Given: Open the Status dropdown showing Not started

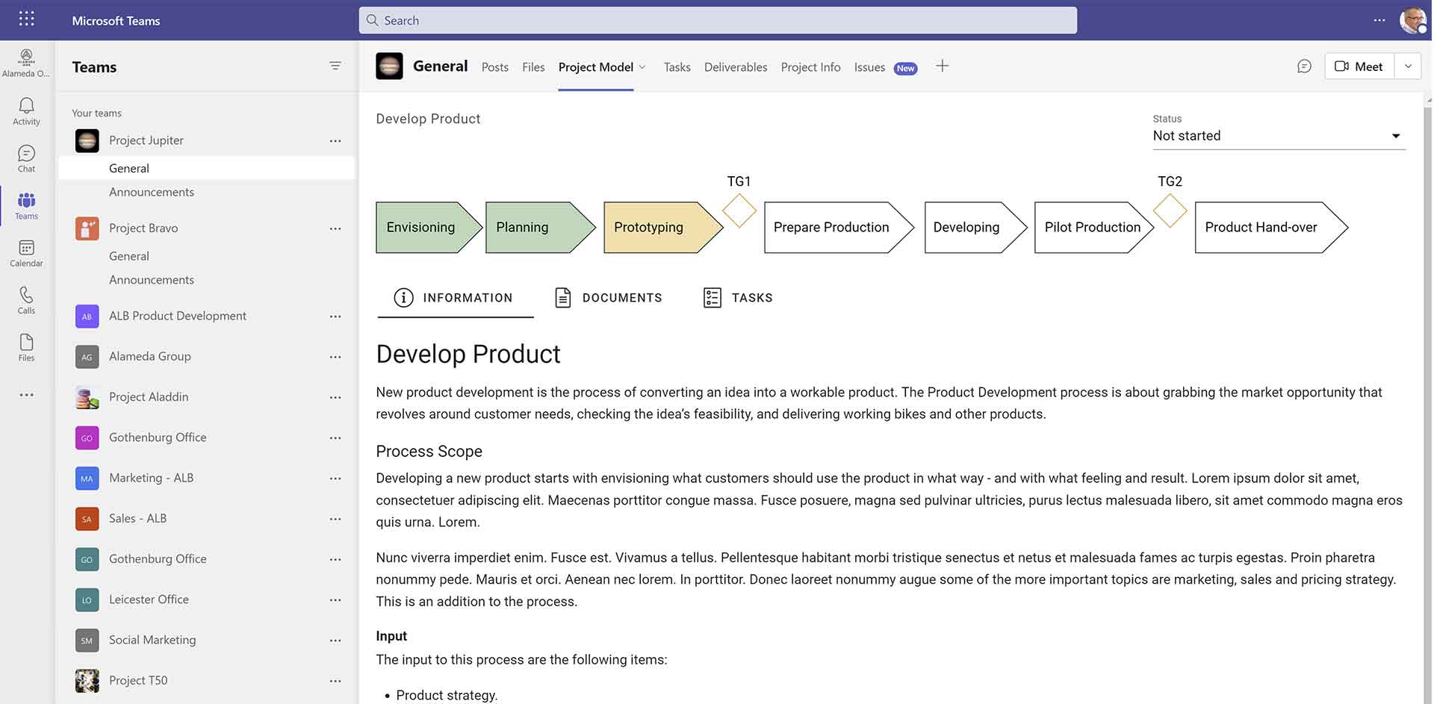Looking at the screenshot, I should (x=1279, y=136).
